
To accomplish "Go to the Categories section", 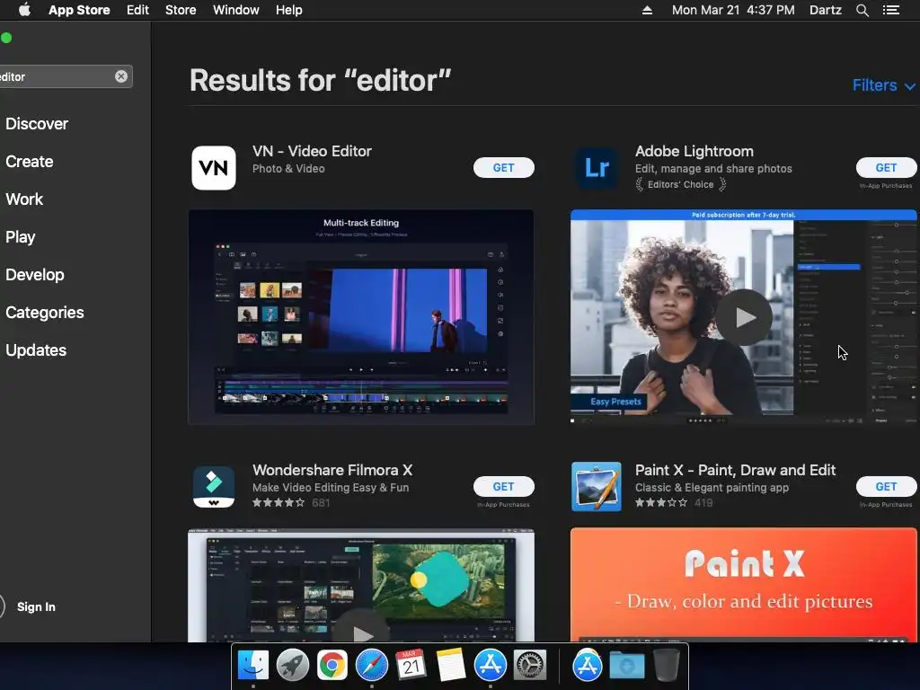I will click(45, 312).
